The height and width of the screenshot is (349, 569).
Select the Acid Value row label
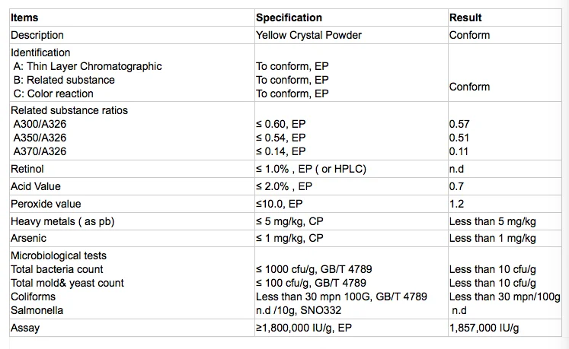click(36, 186)
